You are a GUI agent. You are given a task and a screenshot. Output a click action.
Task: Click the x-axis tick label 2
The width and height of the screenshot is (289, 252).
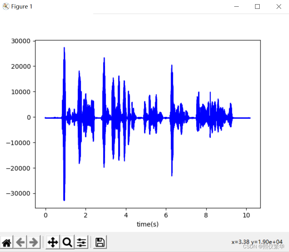pyautogui.click(x=86, y=215)
